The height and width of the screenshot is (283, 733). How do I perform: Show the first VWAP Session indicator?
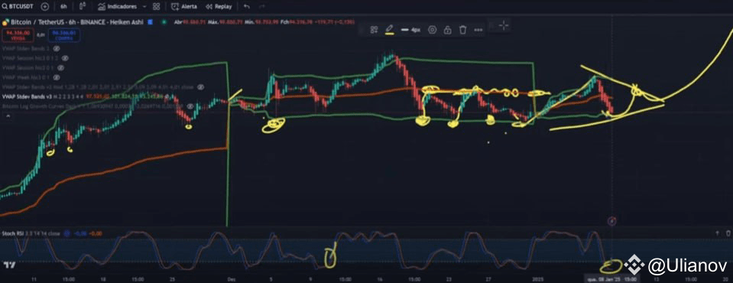pos(65,58)
